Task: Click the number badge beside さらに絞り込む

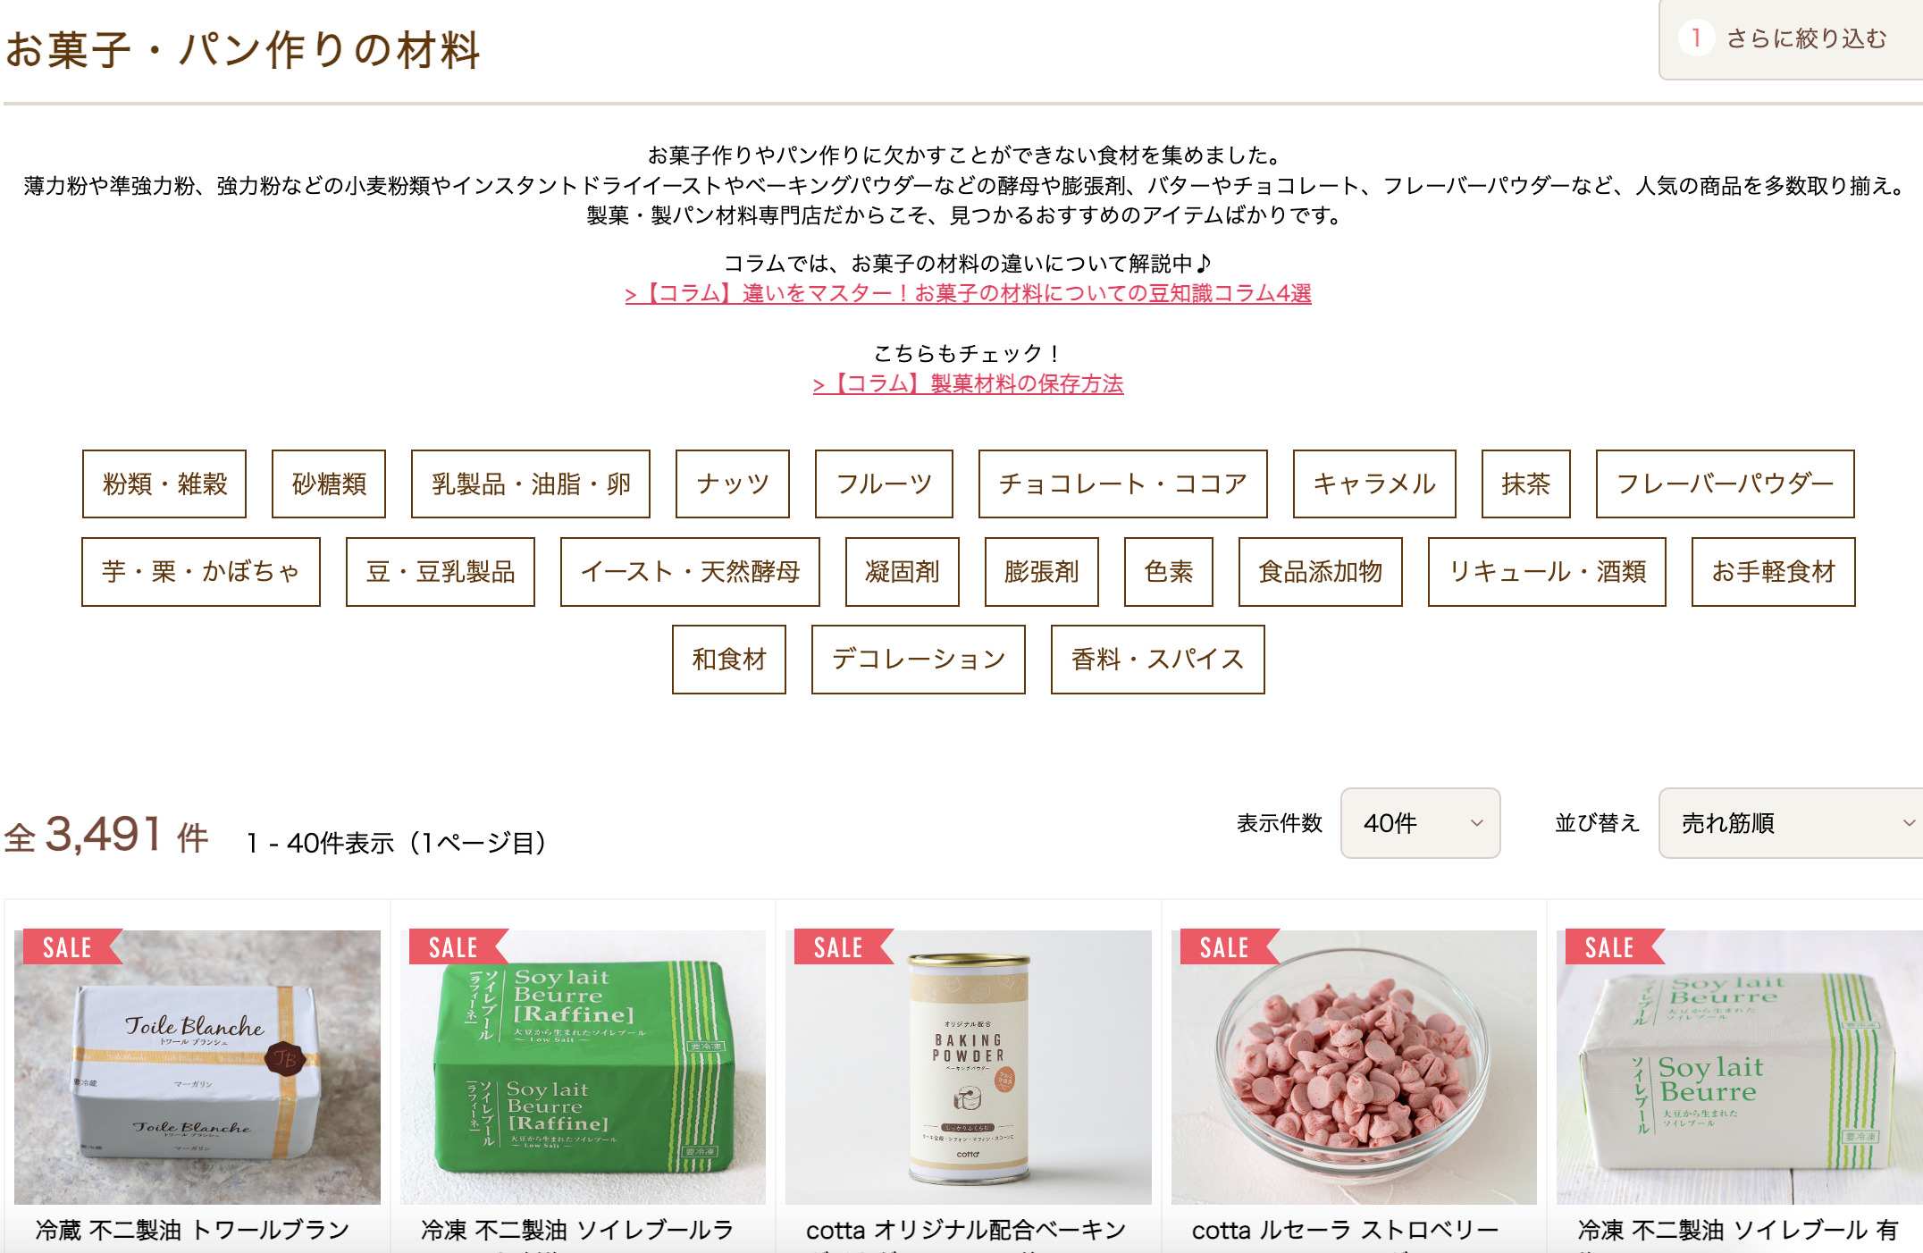Action: pos(1695,38)
